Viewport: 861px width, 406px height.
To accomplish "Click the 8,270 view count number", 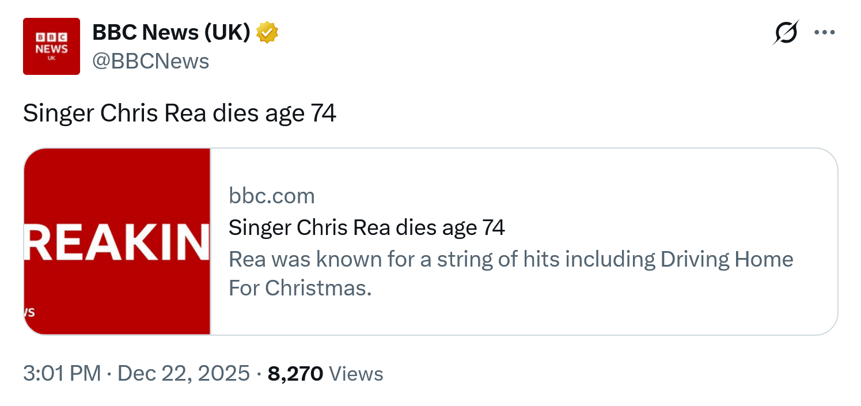I will pos(295,374).
